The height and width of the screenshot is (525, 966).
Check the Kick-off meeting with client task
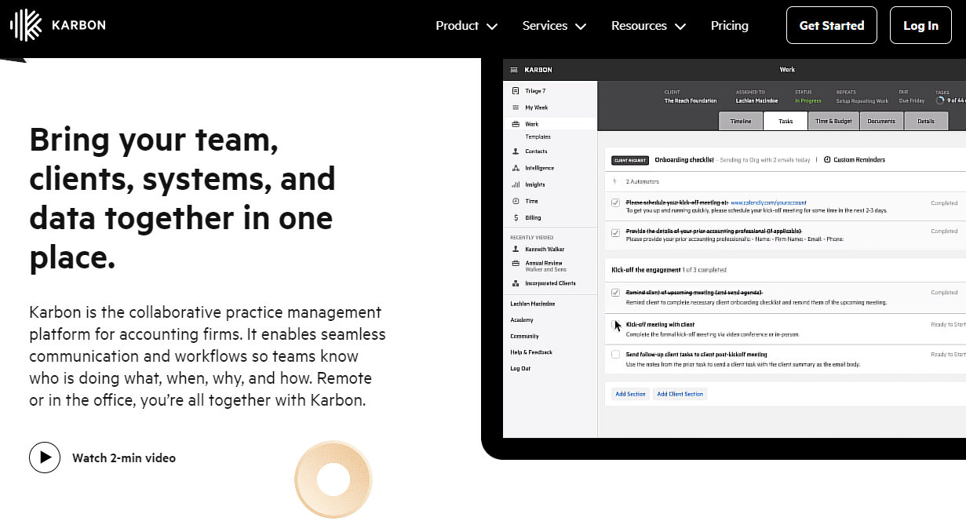tap(616, 324)
